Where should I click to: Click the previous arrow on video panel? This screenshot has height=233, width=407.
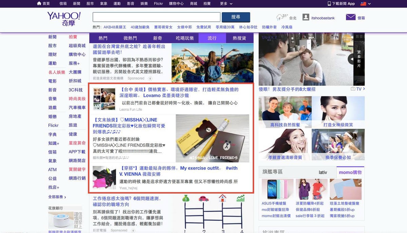click(350, 59)
